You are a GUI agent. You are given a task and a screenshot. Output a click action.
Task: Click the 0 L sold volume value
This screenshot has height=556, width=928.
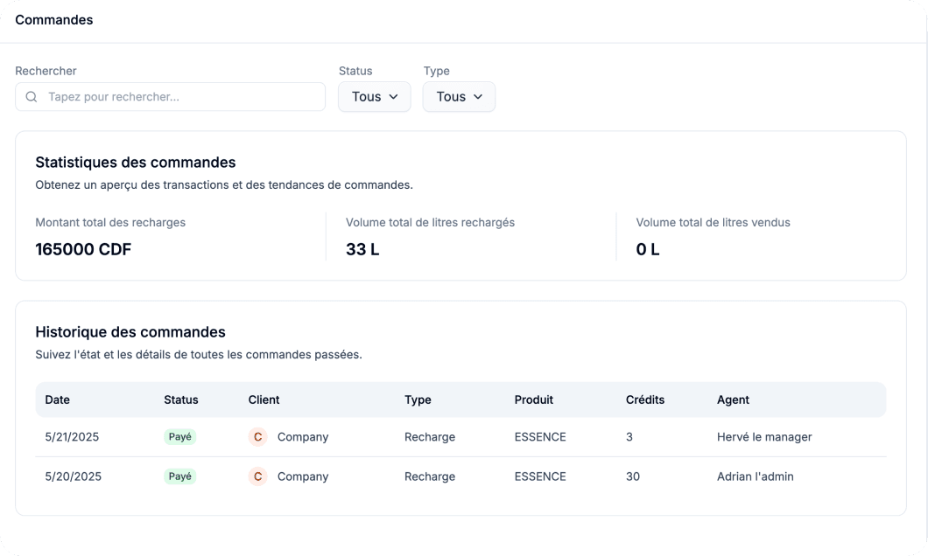648,249
